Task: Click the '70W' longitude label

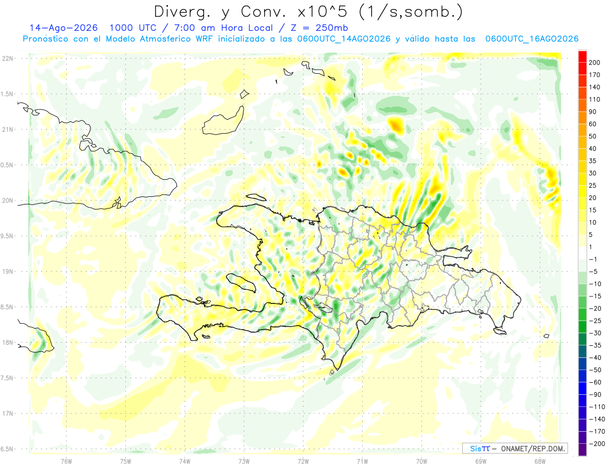Action: (422, 461)
